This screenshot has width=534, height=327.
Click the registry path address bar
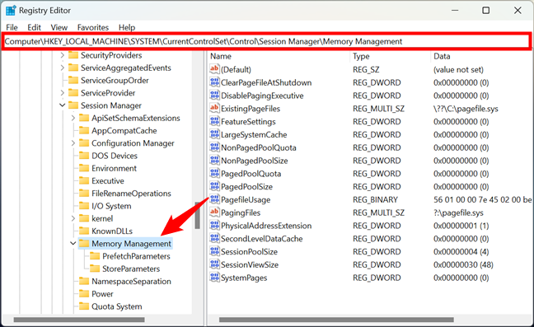(x=266, y=41)
